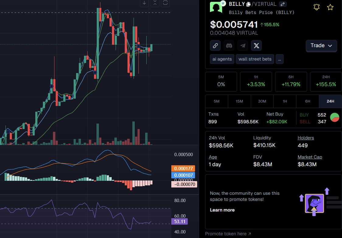Click 'Promote token here' link
Screen dimensions: 342x238
[x=228, y=234]
